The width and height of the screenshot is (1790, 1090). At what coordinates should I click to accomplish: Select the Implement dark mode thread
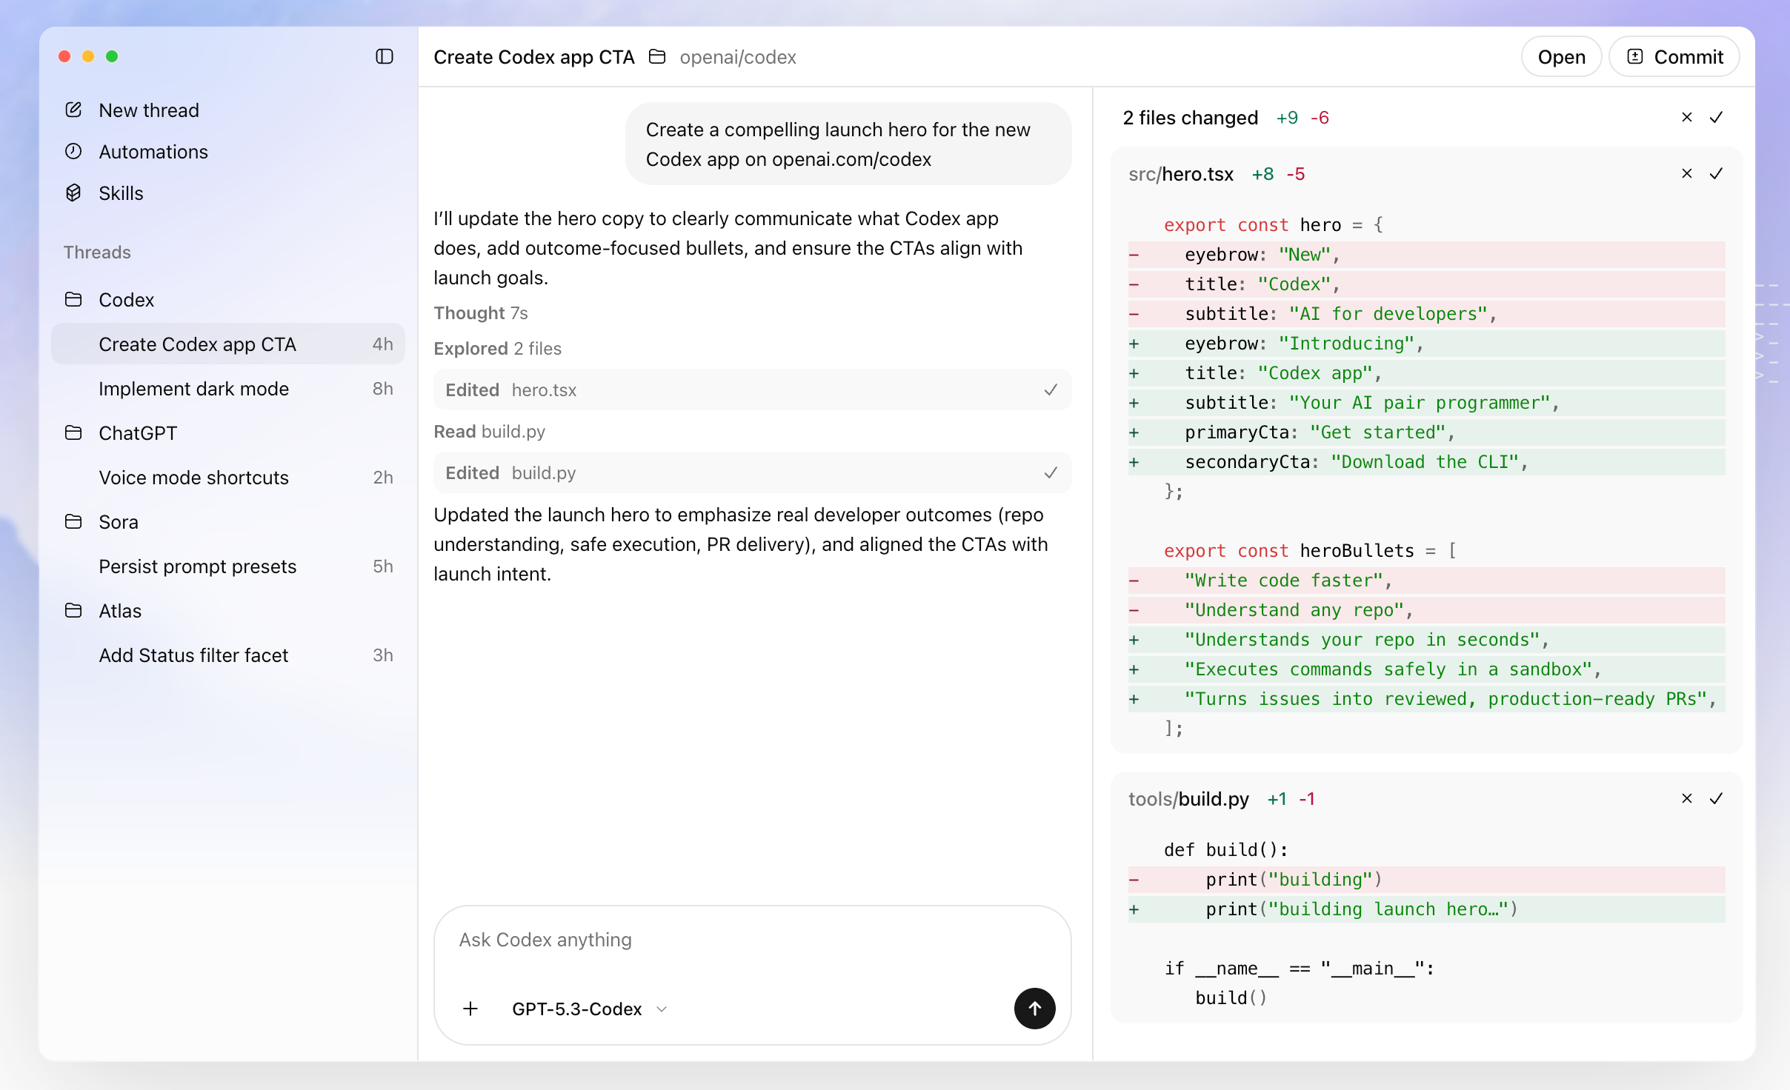tap(194, 389)
